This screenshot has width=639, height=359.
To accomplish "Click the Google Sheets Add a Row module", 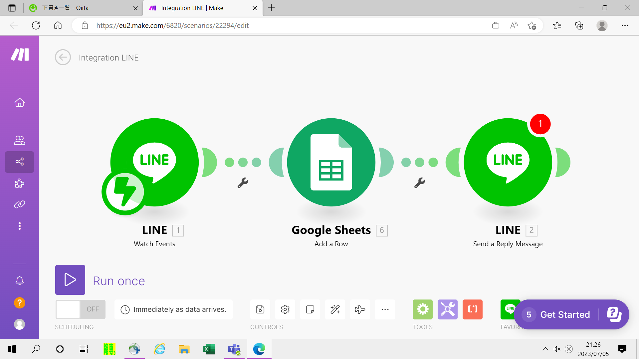I will [x=331, y=162].
